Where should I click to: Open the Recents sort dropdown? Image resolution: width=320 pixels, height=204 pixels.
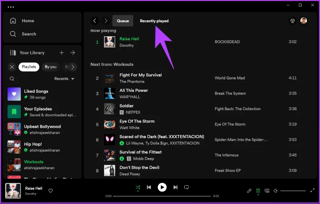pos(64,79)
